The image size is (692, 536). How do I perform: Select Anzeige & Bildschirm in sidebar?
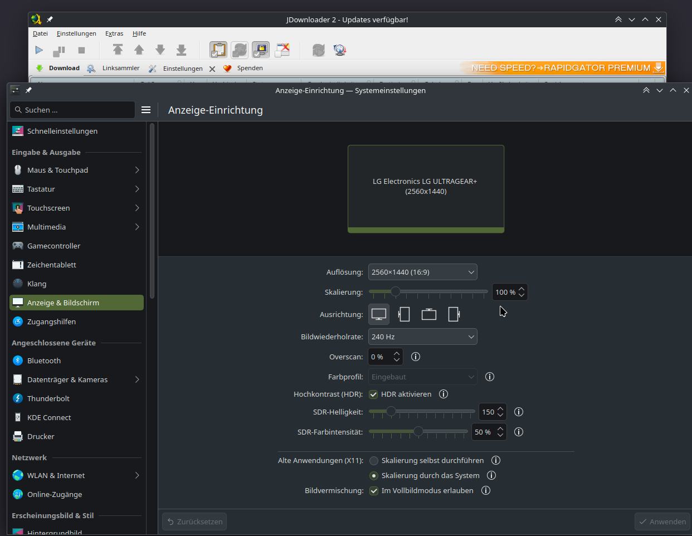76,303
